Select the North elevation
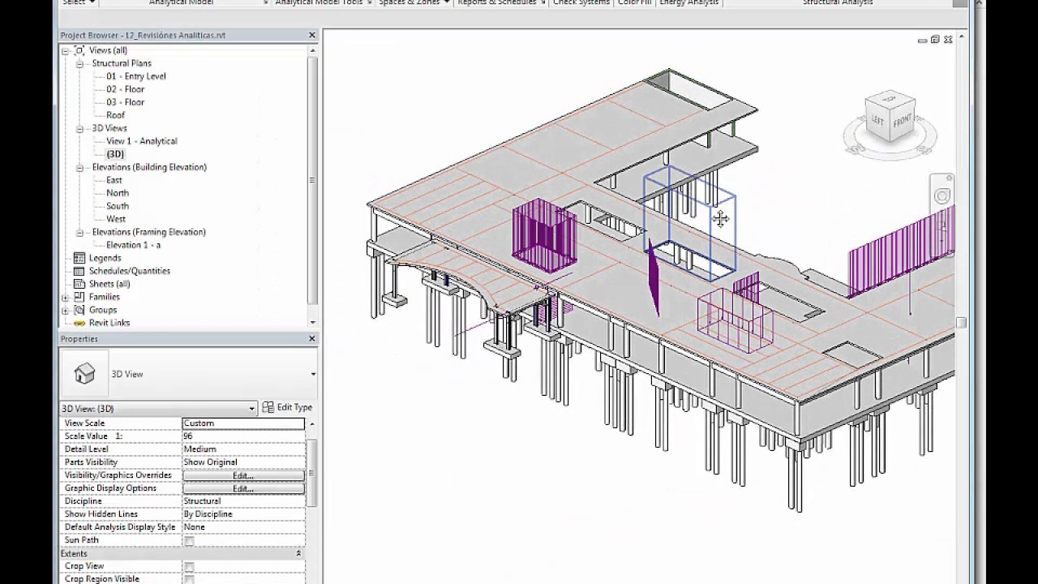This screenshot has height=584, width=1038. click(x=117, y=193)
